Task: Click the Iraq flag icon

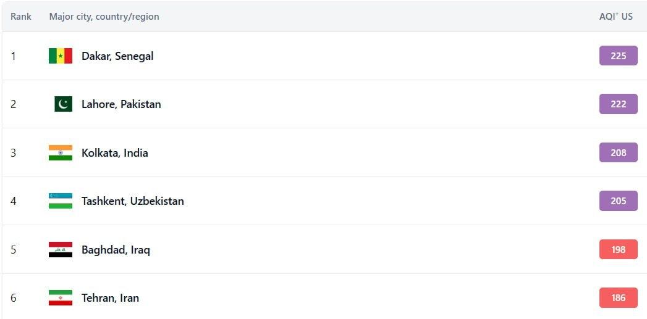Action: (x=60, y=249)
